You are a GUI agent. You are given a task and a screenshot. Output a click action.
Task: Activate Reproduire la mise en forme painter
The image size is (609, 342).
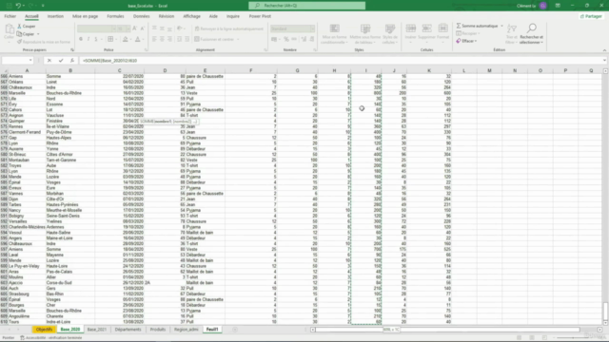[44, 42]
